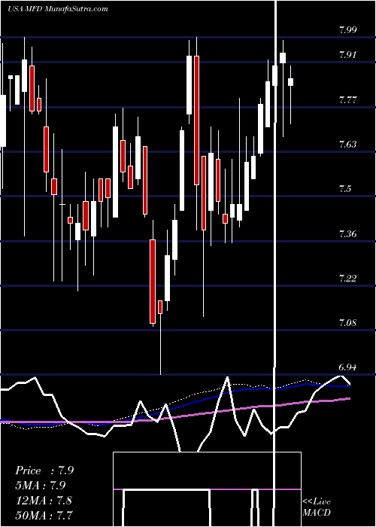The width and height of the screenshot is (376, 527).
Task: Click the 7.36 price axis label
Action: [347, 234]
